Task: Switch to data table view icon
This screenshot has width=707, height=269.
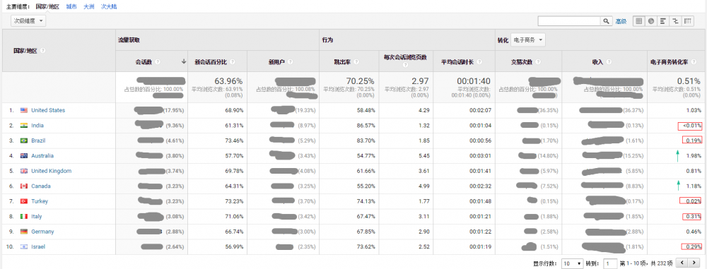Action: coord(639,21)
